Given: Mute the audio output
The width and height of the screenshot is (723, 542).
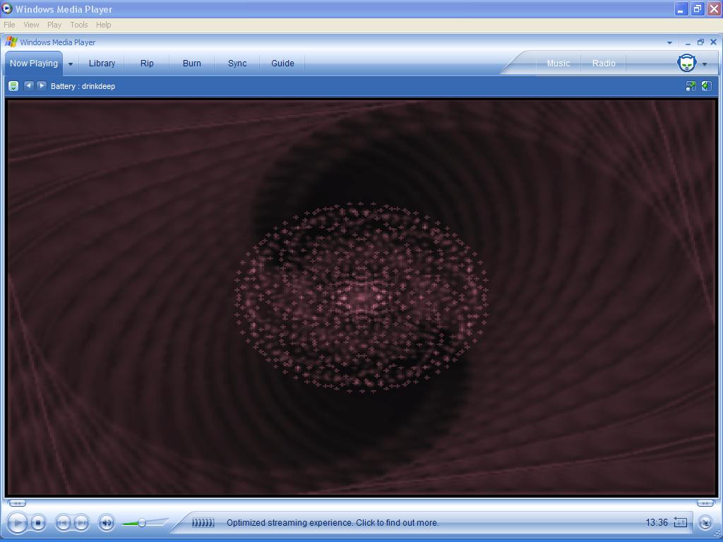Looking at the screenshot, I should pyautogui.click(x=106, y=522).
